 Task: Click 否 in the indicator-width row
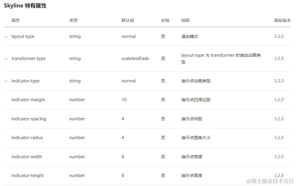point(163,157)
